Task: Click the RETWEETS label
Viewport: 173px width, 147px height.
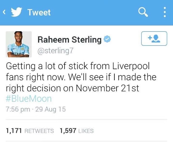Action: click(x=39, y=131)
